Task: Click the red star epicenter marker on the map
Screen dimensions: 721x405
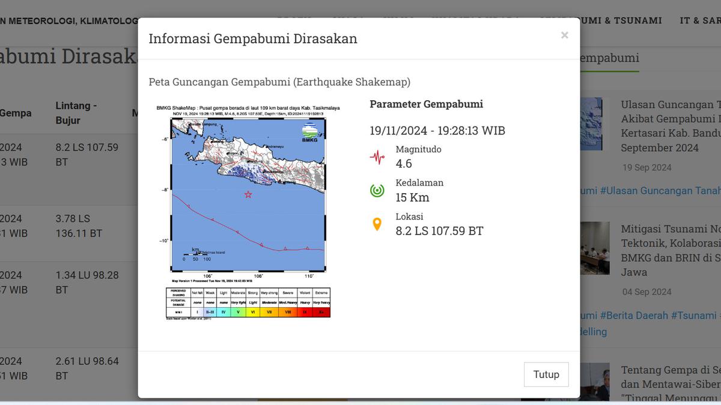Action: coord(248,194)
